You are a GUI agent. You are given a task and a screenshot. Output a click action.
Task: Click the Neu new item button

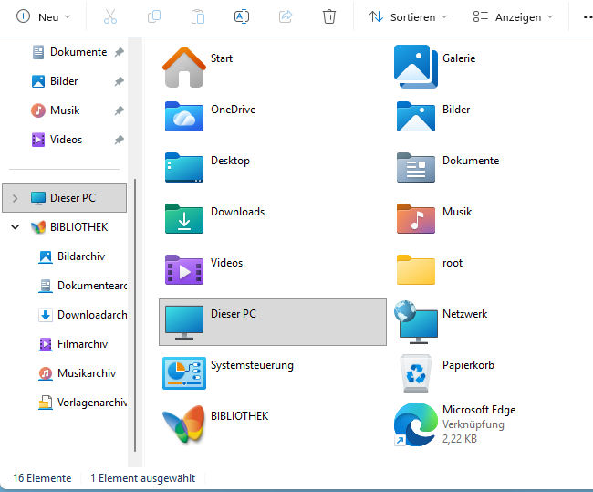tap(39, 16)
